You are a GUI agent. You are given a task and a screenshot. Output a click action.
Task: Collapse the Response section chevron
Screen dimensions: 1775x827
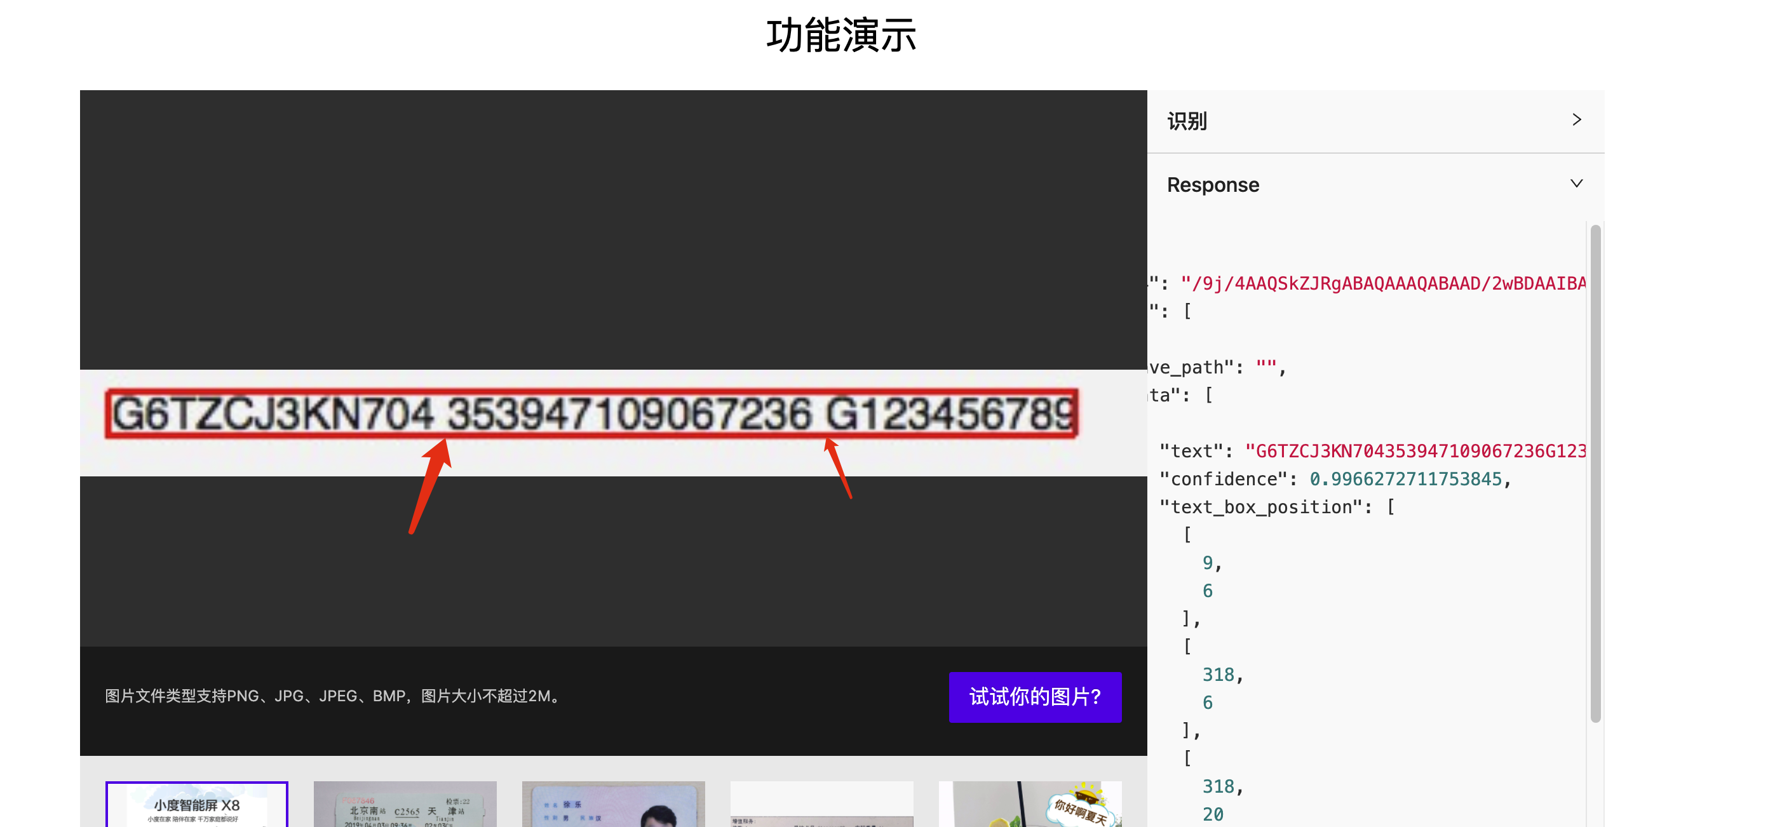(1577, 184)
